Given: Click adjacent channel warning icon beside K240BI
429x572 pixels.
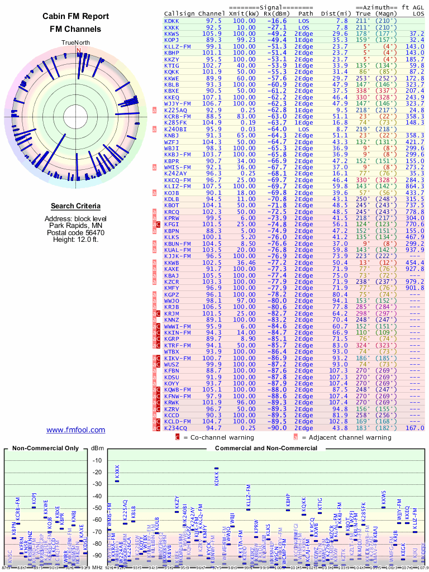Looking at the screenshot, I should coord(154,129).
